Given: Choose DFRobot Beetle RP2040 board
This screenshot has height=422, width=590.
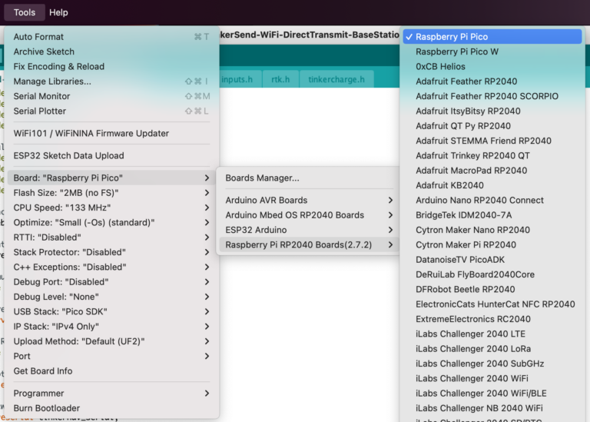Looking at the screenshot, I should point(492,290).
